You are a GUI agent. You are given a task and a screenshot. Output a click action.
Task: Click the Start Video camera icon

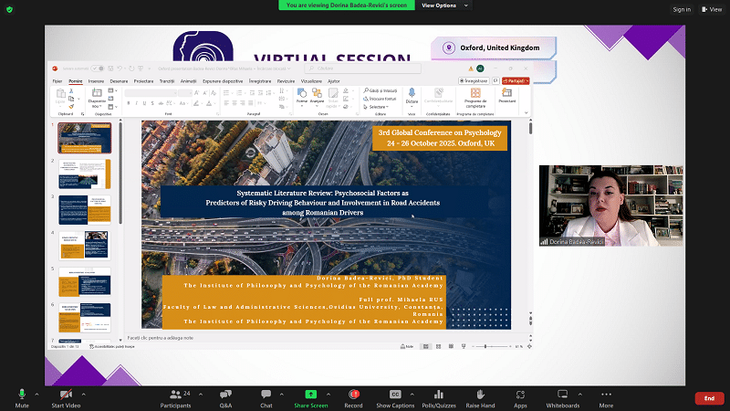tap(65, 394)
